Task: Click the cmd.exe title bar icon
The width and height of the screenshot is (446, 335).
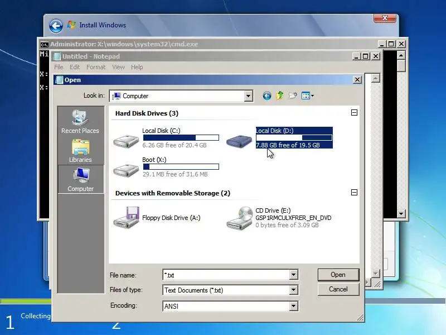Action: (44, 45)
